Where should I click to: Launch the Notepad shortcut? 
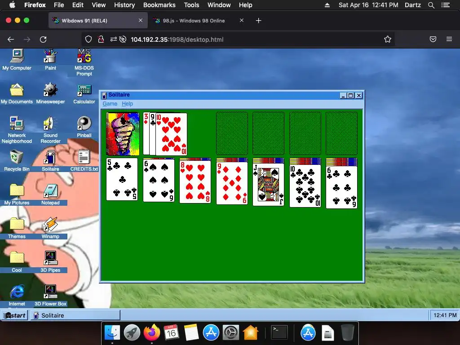pos(50,195)
